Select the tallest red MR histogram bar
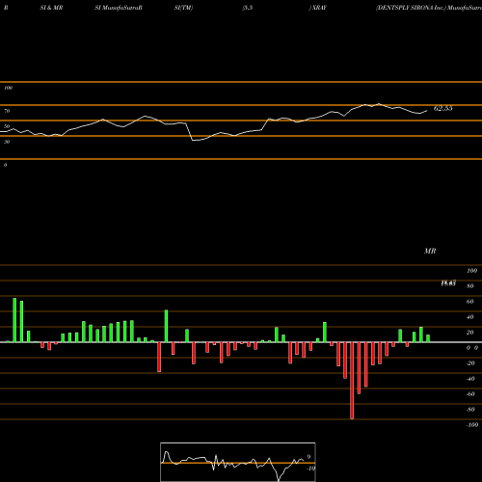 pyautogui.click(x=352, y=381)
